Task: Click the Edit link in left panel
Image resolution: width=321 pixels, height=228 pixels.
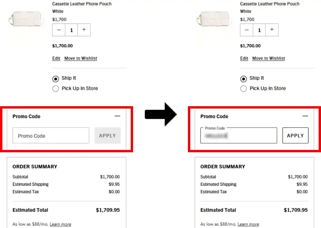Action: pyautogui.click(x=56, y=59)
